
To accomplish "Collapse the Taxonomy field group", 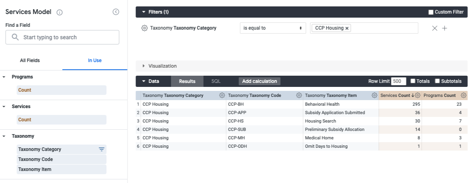I will tap(4, 136).
